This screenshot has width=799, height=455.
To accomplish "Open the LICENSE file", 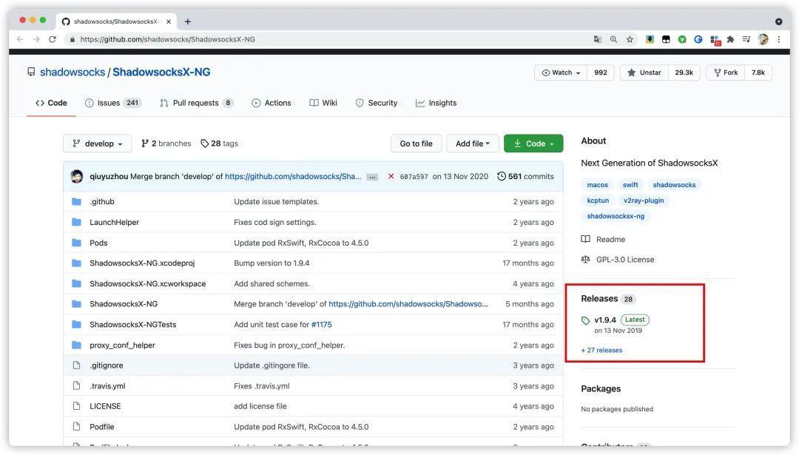I will point(105,407).
